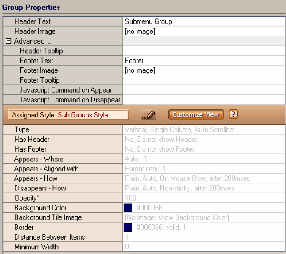Select the Minimum Width label
Viewport: 286px width, 254px height.
coord(37,247)
